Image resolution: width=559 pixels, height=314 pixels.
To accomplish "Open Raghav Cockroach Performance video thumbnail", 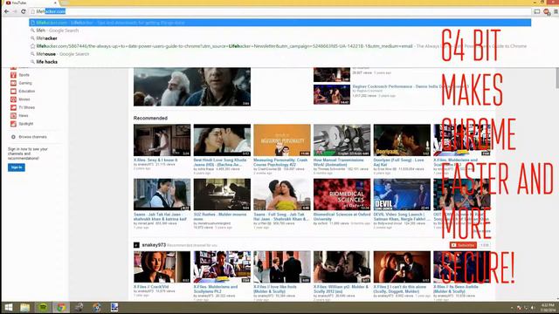I will click(332, 94).
